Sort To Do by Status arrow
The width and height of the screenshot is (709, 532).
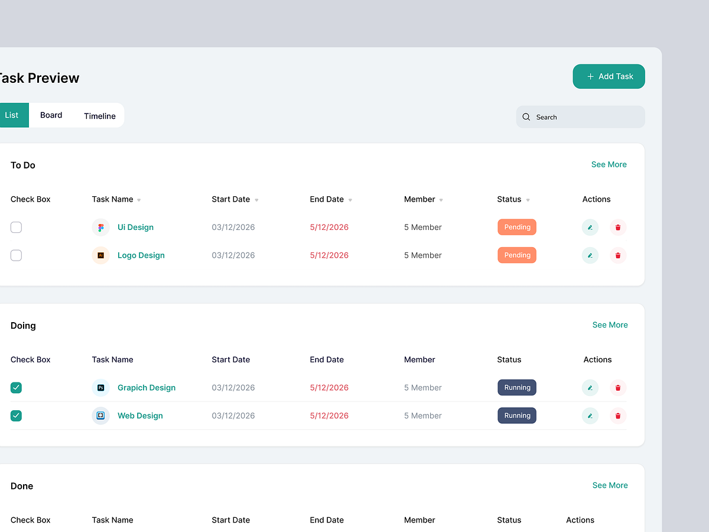528,200
